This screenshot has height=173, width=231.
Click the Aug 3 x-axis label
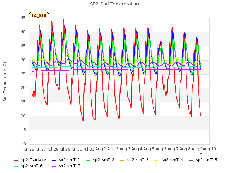125,149
